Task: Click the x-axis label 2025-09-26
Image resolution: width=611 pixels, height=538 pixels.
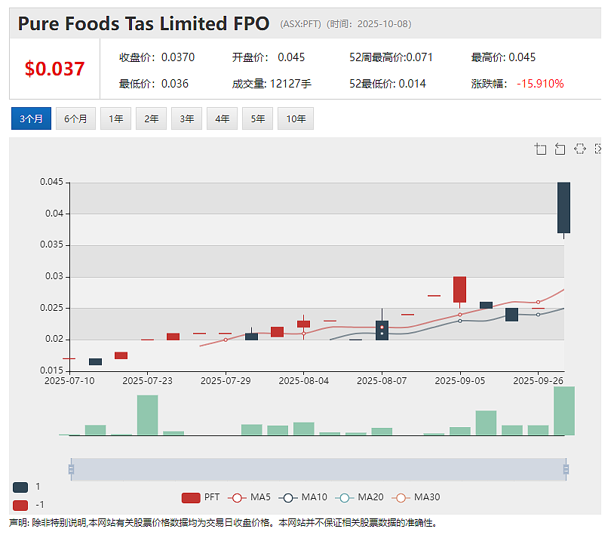Action: [x=538, y=381]
